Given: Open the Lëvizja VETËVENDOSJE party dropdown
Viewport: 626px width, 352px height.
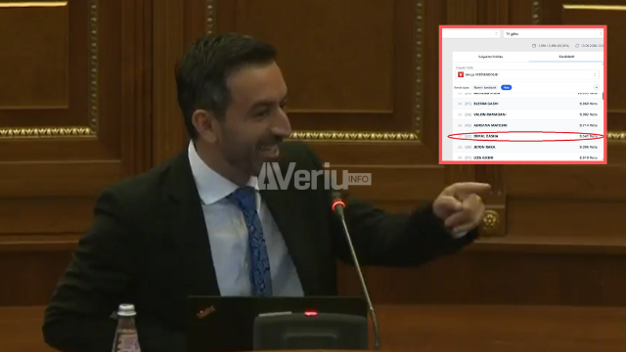Looking at the screenshot, I should point(527,74).
